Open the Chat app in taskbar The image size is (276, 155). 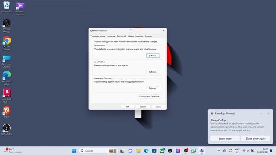tap(130, 151)
